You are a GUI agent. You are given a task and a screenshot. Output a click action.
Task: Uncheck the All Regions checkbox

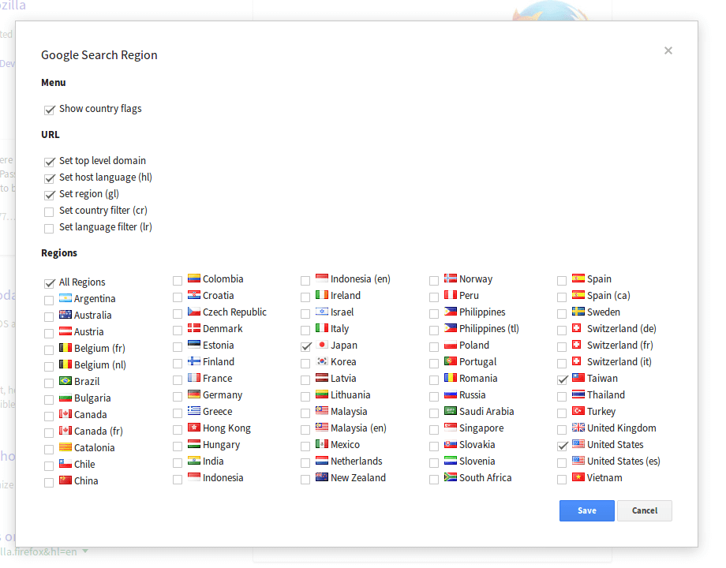pos(49,283)
